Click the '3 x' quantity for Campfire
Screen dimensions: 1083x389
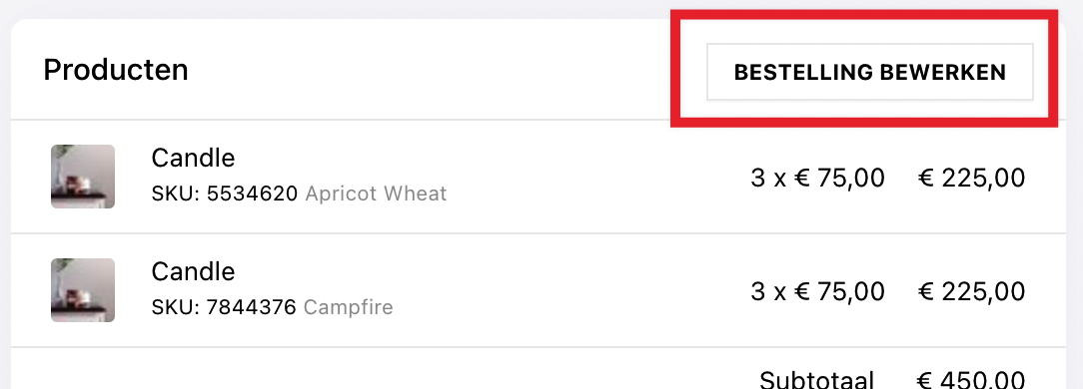click(768, 291)
